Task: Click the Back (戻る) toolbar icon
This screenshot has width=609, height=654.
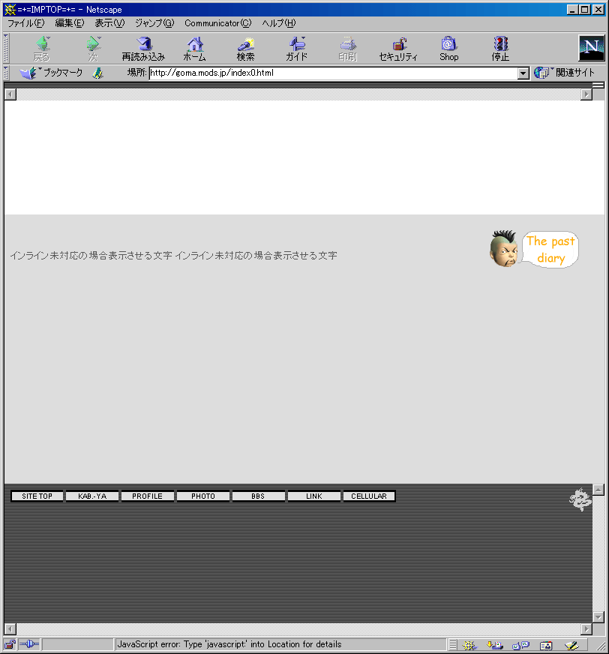Action: (42, 49)
